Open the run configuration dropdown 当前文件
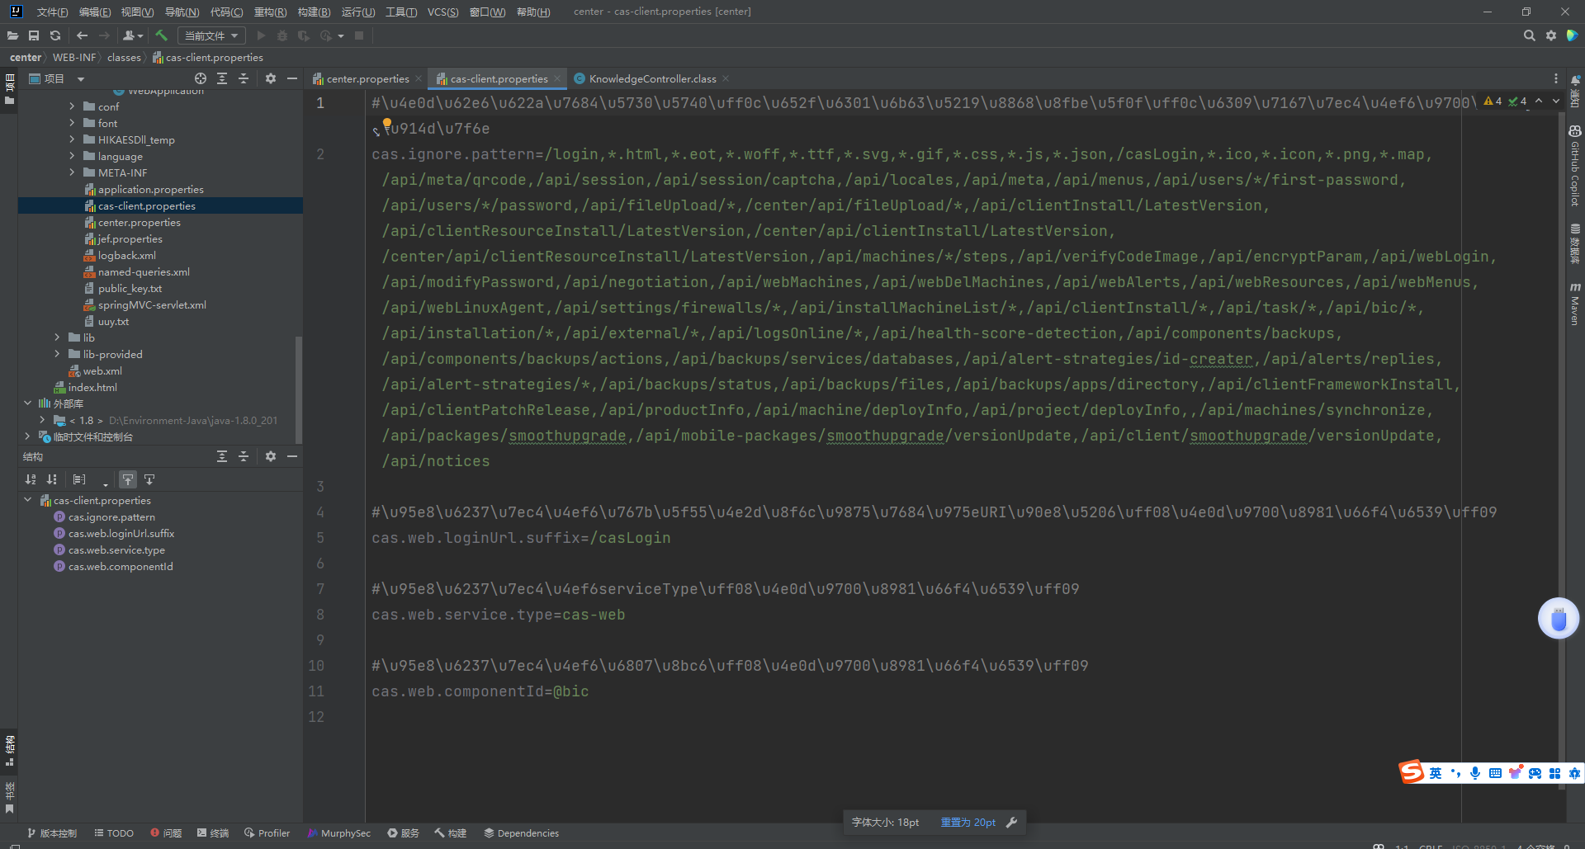1585x849 pixels. 211,35
